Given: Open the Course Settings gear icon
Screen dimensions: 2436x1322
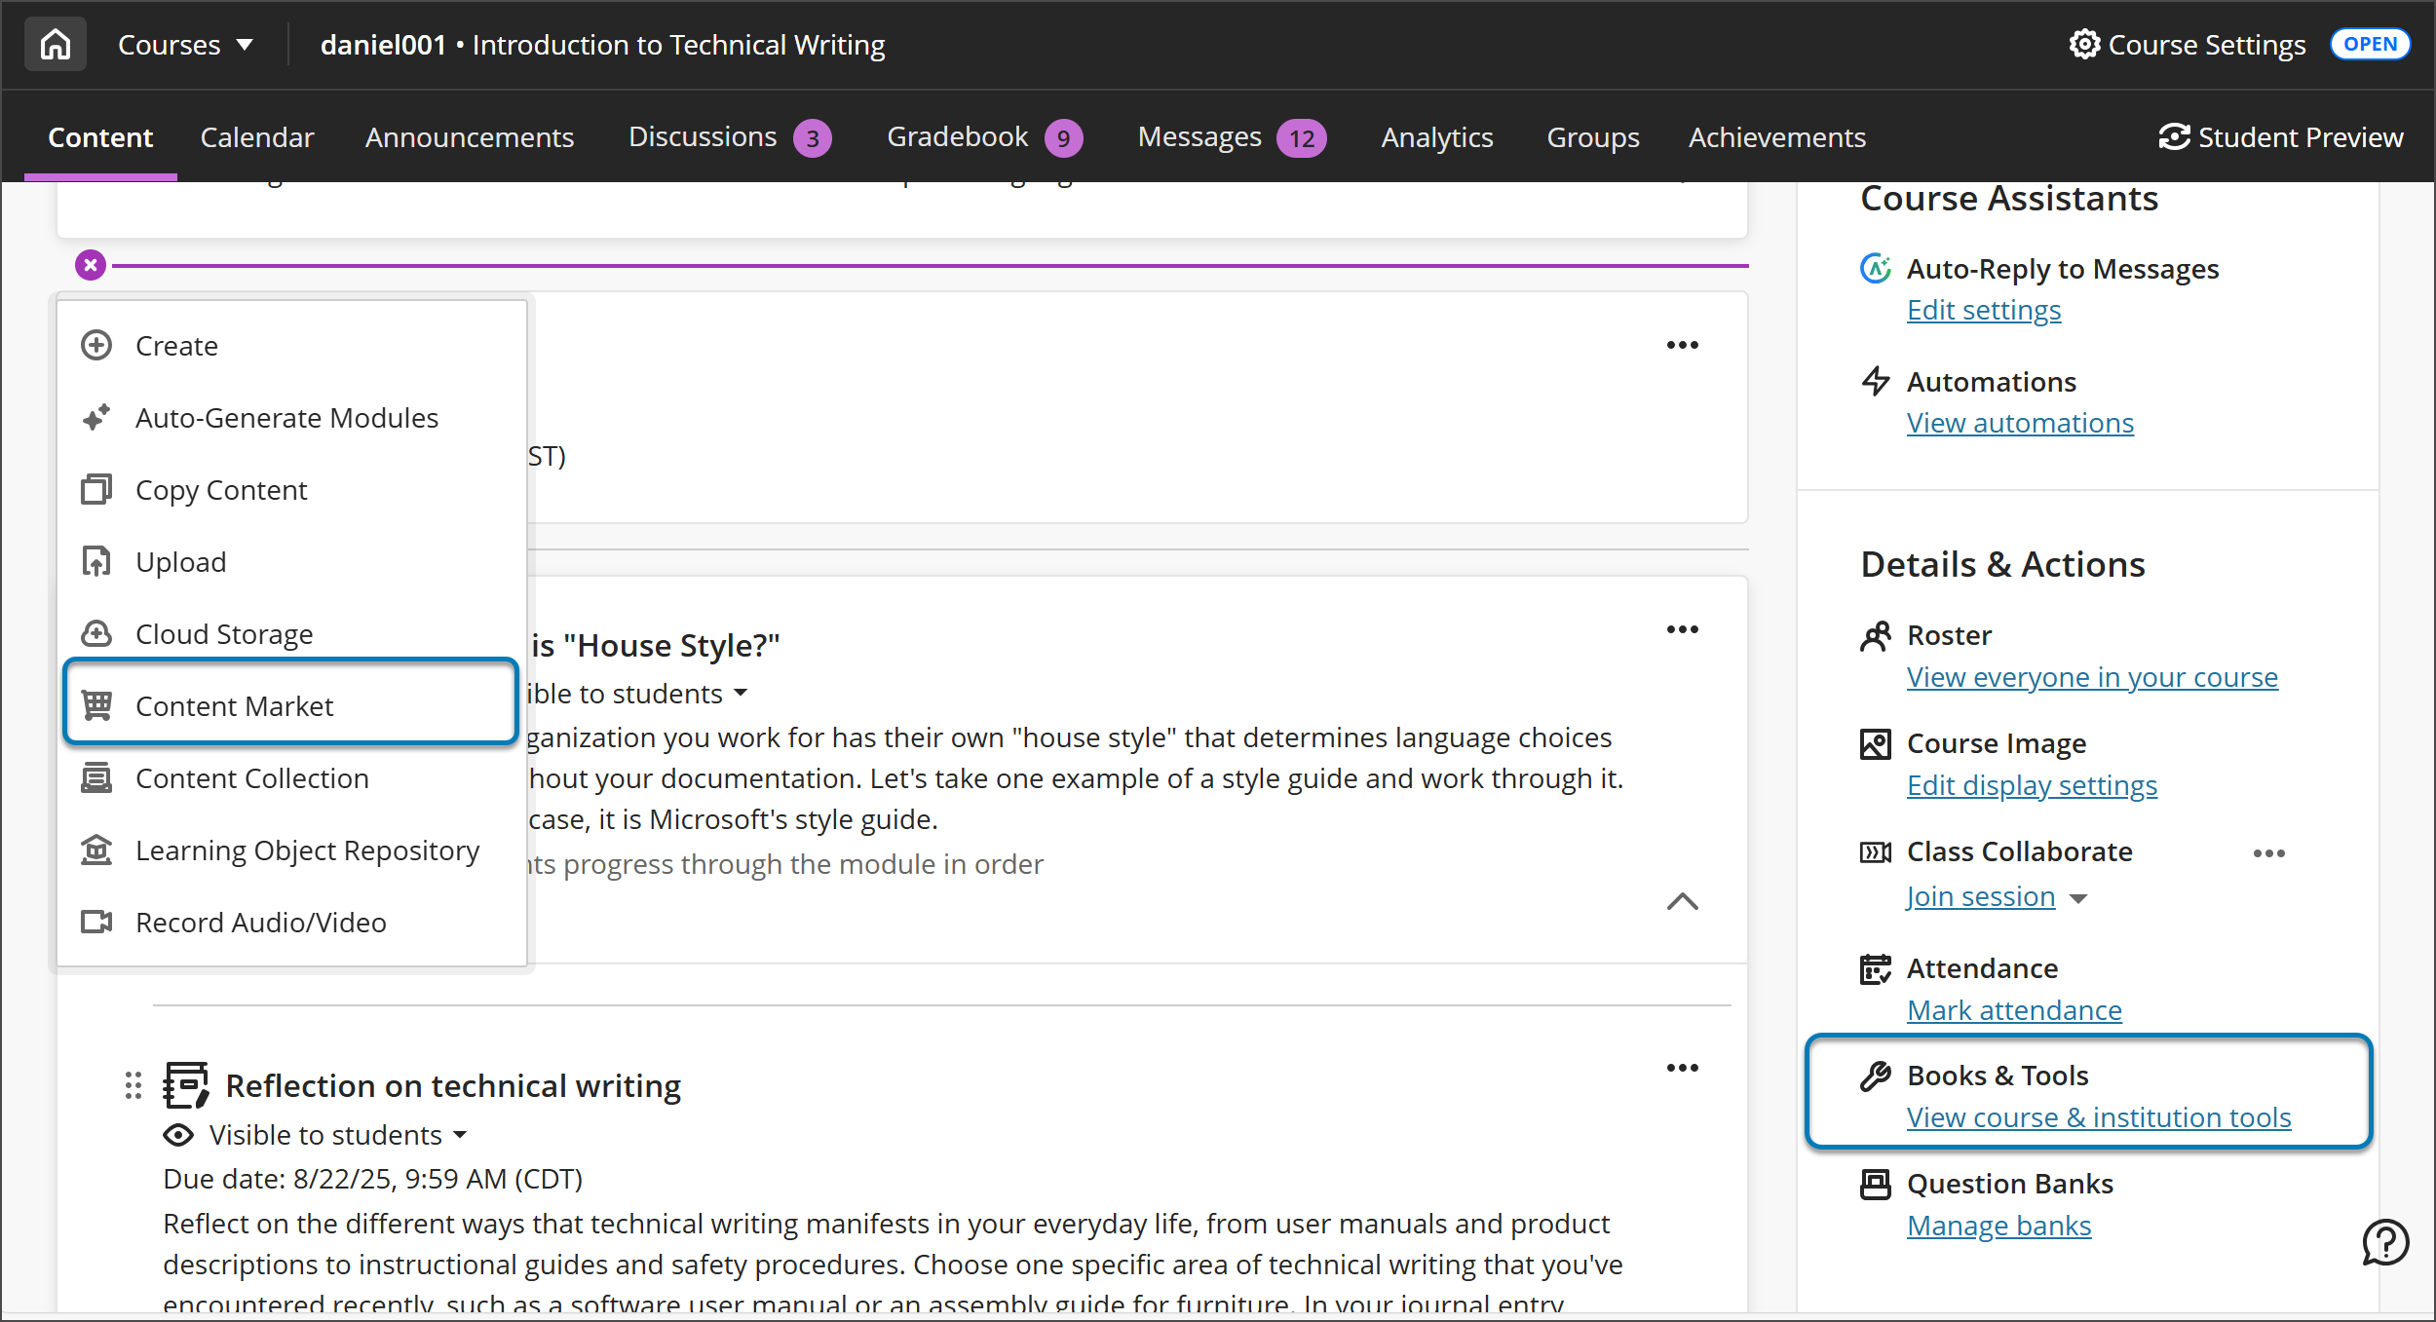Looking at the screenshot, I should click(2086, 44).
